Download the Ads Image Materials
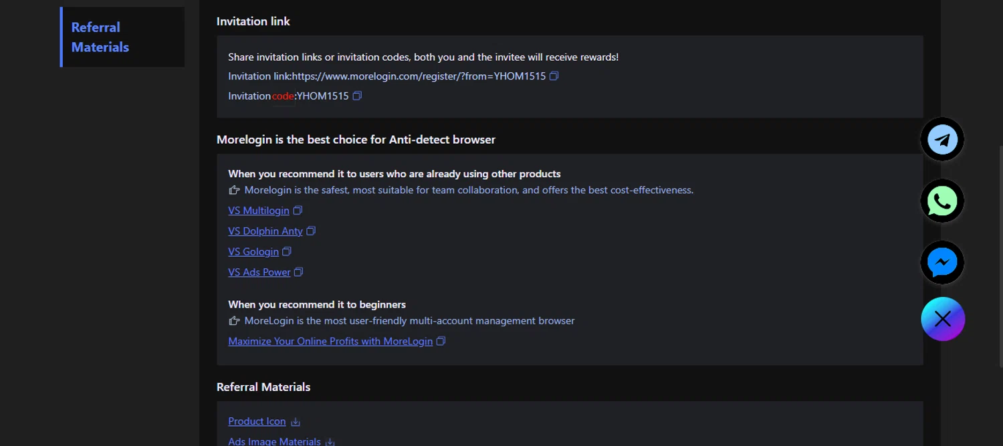The height and width of the screenshot is (446, 1003). pyautogui.click(x=330, y=442)
